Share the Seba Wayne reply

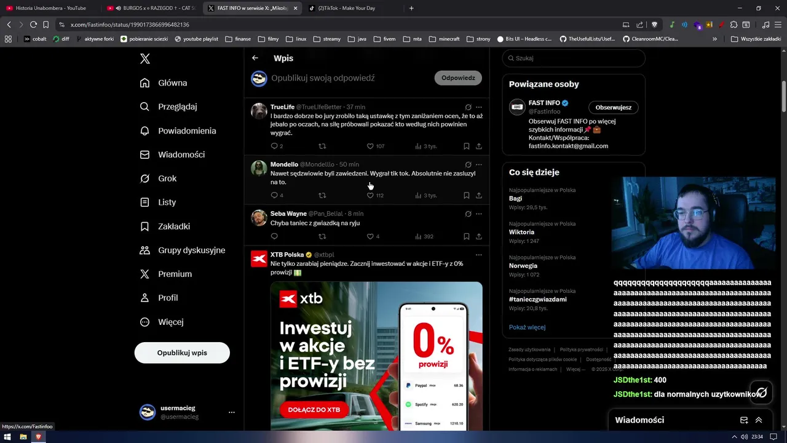click(479, 236)
